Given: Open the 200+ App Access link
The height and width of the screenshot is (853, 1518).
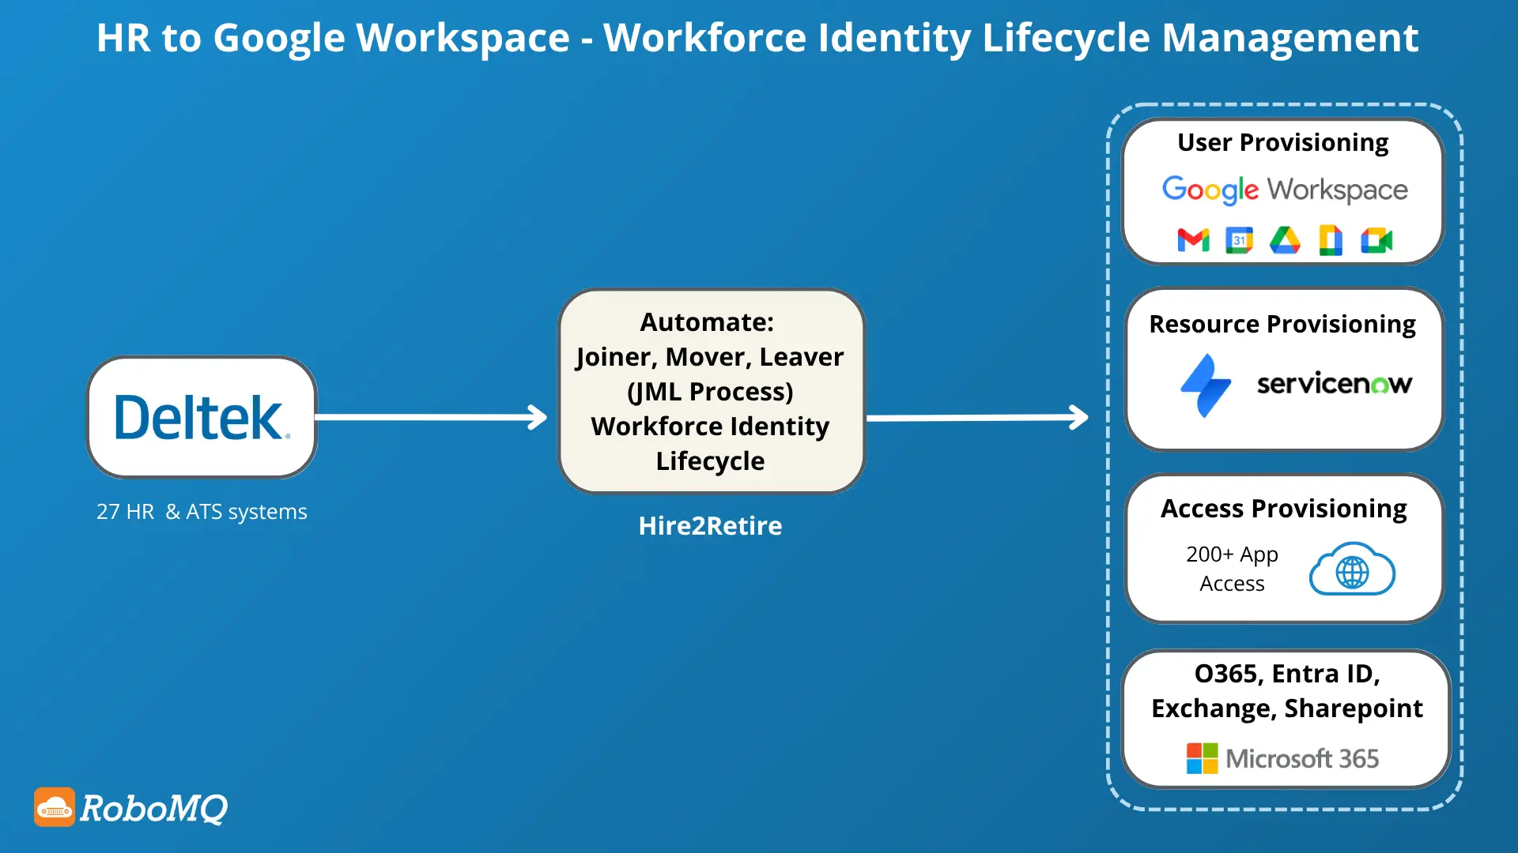Looking at the screenshot, I should 1232,569.
